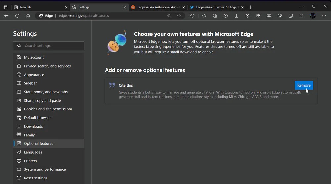
Task: Open a new tab with plus
Action: [250, 7]
